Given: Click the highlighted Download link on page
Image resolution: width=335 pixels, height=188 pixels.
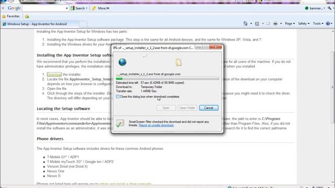Looking at the screenshot, I should point(54,74).
